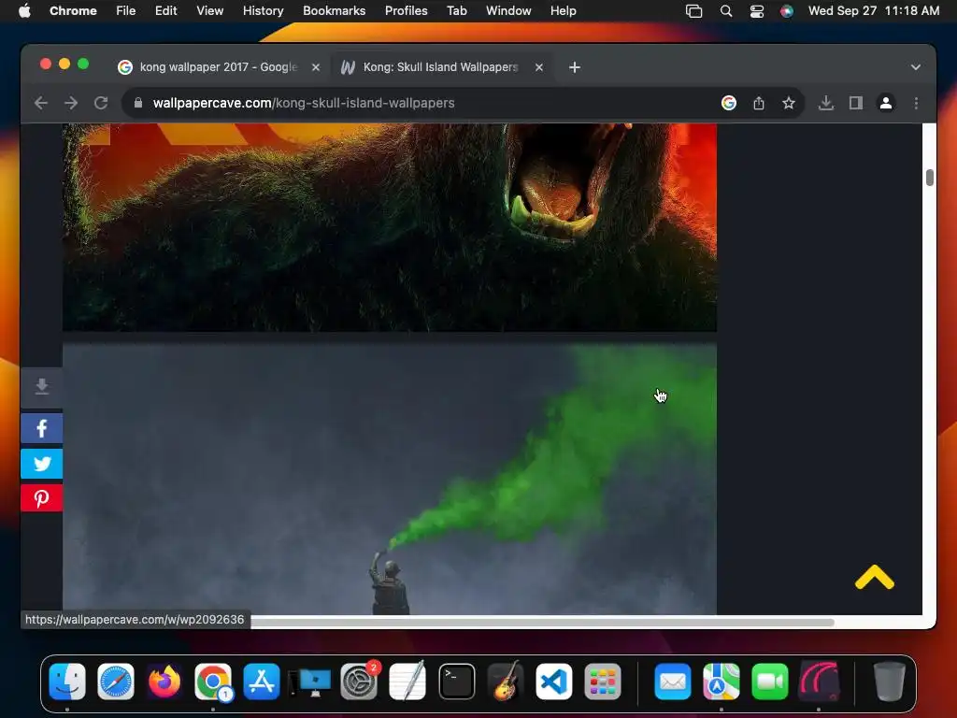Share wallpaper on Twitter
The width and height of the screenshot is (957, 718).
[41, 464]
